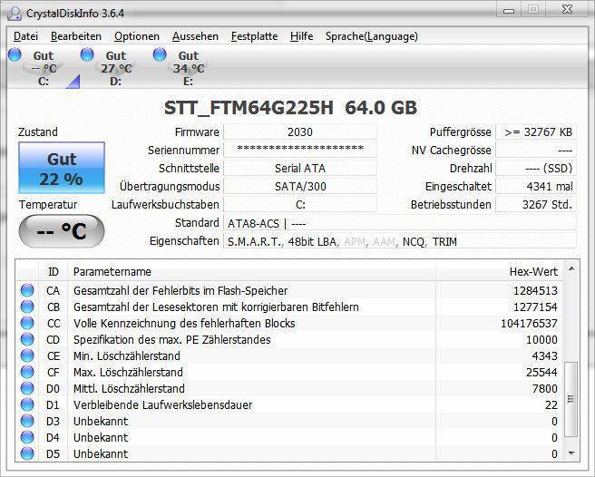Screen dimensions: 595x477
Task: Open the Aussehen menu
Action: pos(195,36)
